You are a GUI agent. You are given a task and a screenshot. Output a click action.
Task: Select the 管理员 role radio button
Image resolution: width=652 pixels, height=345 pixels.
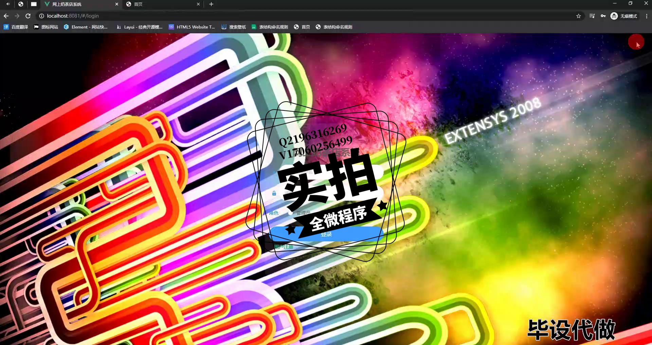tap(290, 213)
